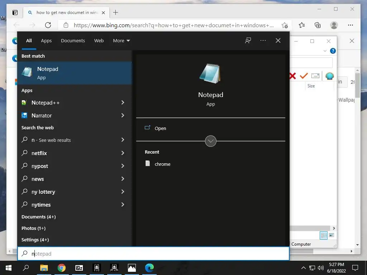Open Google Chrome from the taskbar

tap(62, 268)
